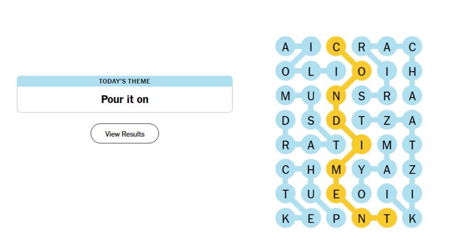
Task: Select the yellow C at the top of the grid
Action: click(336, 47)
